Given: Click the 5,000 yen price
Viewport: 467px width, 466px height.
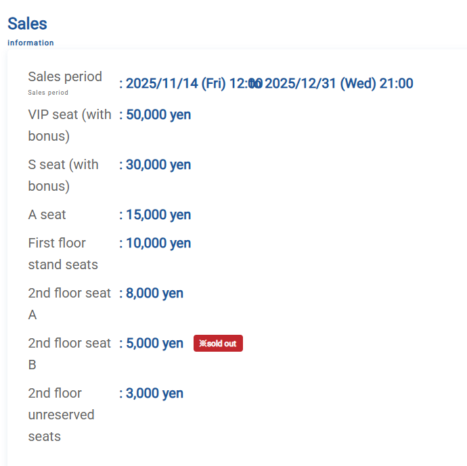Looking at the screenshot, I should [154, 344].
